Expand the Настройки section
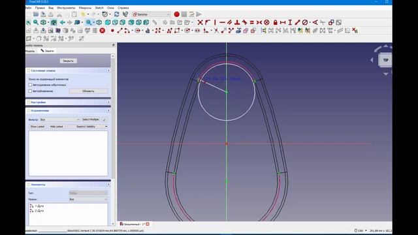The image size is (418, 235). (x=108, y=102)
